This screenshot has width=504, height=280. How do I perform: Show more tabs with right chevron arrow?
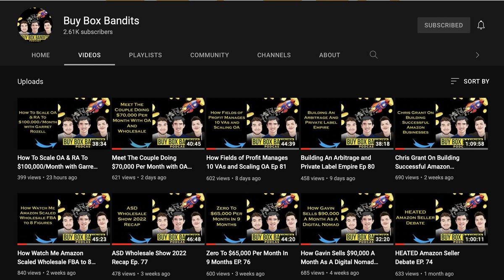coord(477,55)
